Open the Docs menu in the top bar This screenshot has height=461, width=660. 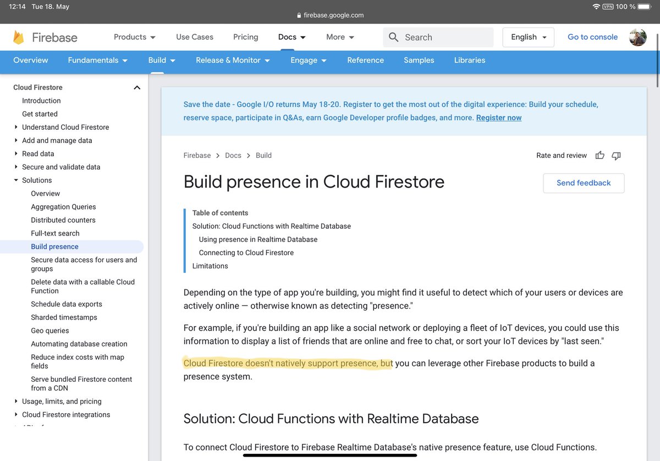(291, 37)
